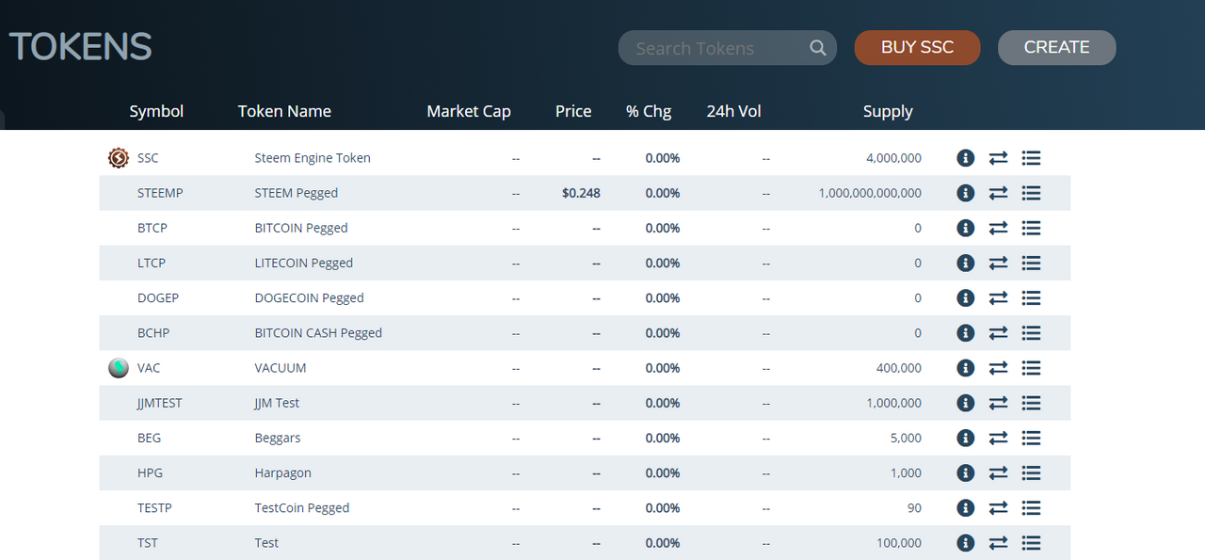The height and width of the screenshot is (560, 1205).
Task: Click transfer arrows in VAC row
Action: tap(998, 368)
